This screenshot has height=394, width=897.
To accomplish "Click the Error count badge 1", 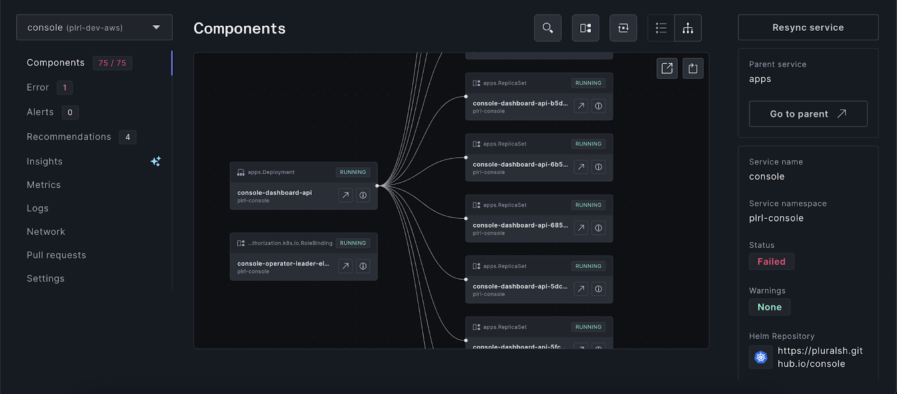I will pos(64,88).
